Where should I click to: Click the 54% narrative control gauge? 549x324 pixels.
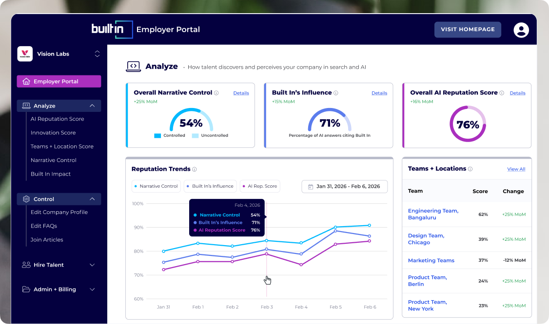click(x=191, y=120)
